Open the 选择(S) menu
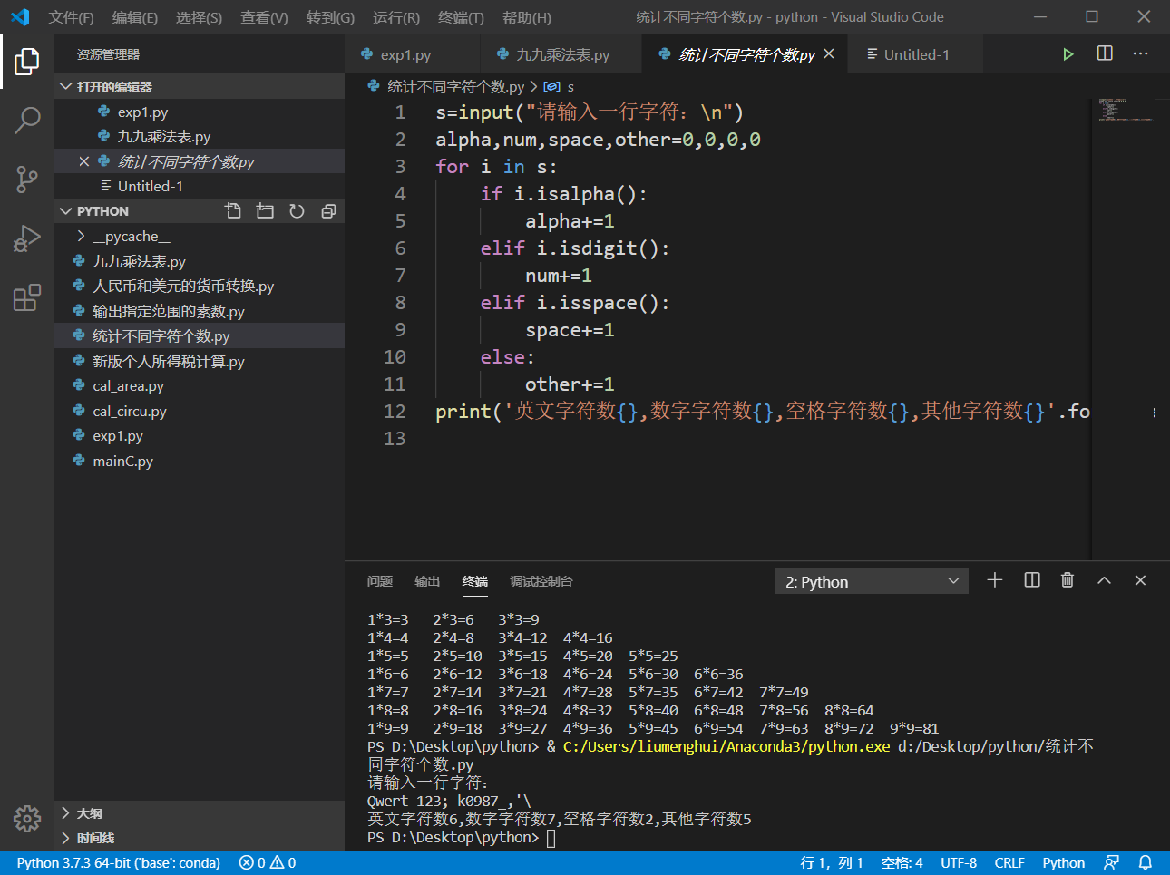The height and width of the screenshot is (875, 1170). pos(199,17)
